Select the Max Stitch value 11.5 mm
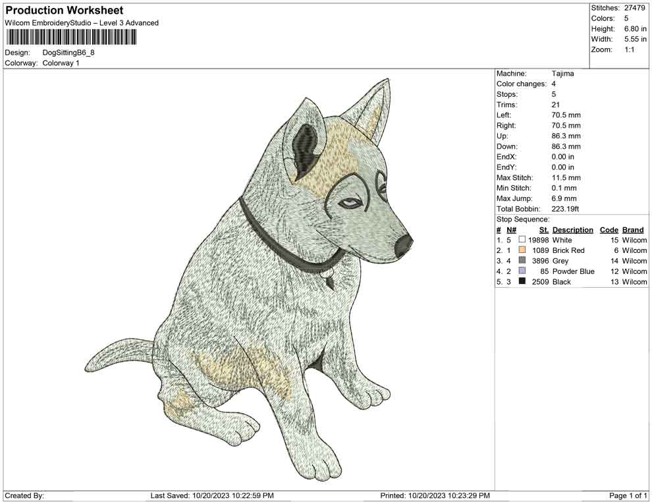The height and width of the screenshot is (502, 652). tap(566, 178)
